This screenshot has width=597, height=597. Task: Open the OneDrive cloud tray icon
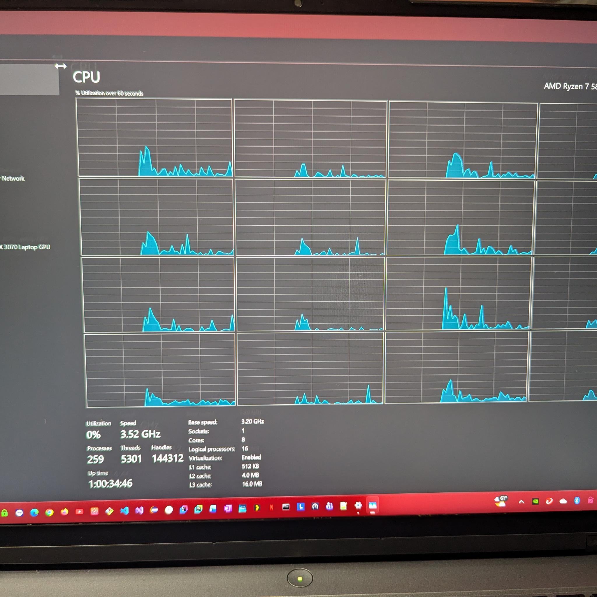click(x=563, y=501)
